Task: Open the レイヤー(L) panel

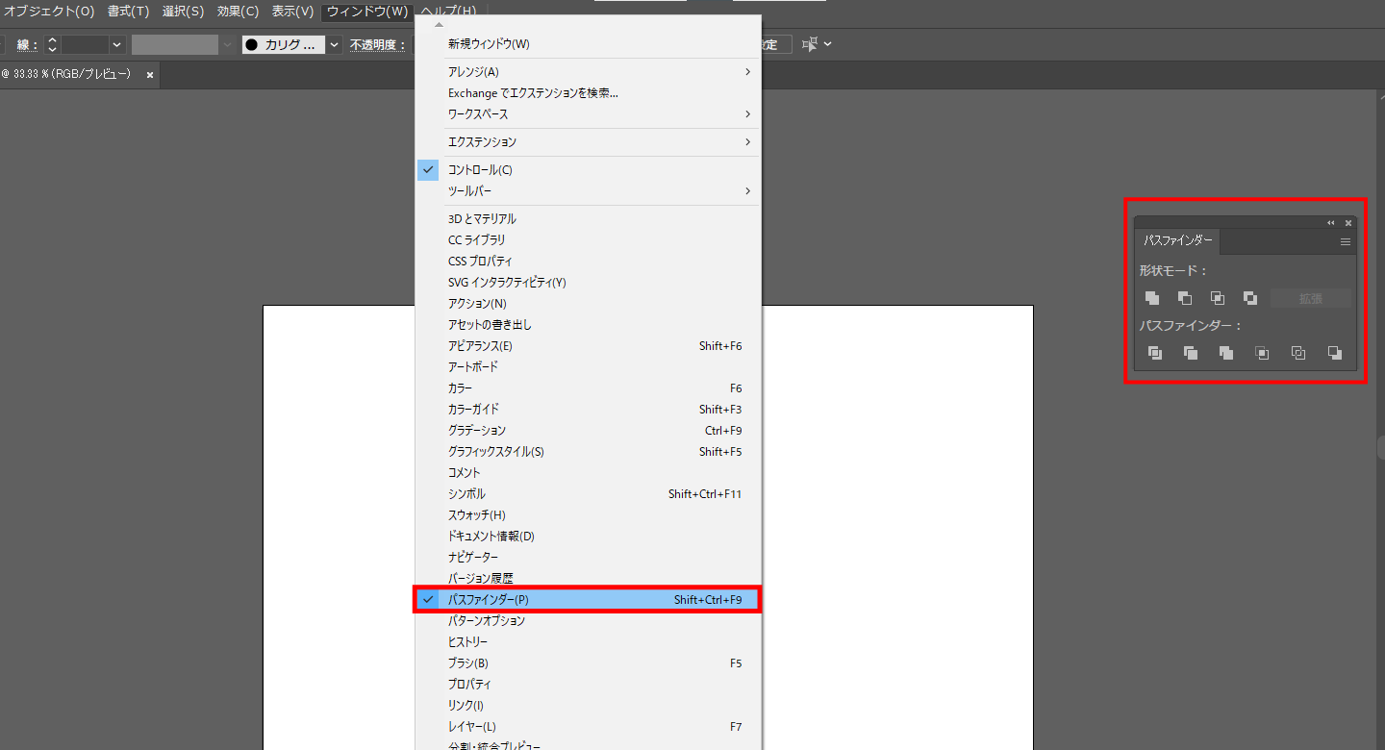Action: point(588,727)
